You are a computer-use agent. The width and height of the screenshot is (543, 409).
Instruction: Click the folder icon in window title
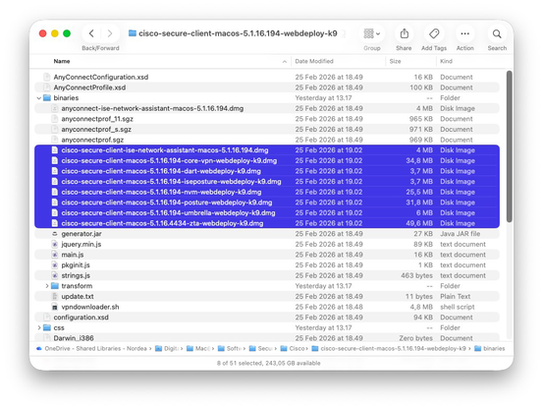click(133, 33)
